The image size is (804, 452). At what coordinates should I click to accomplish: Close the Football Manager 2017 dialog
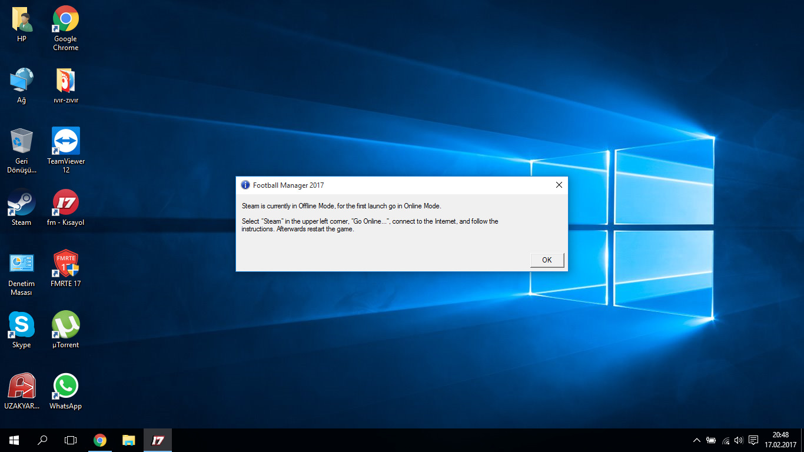(559, 185)
